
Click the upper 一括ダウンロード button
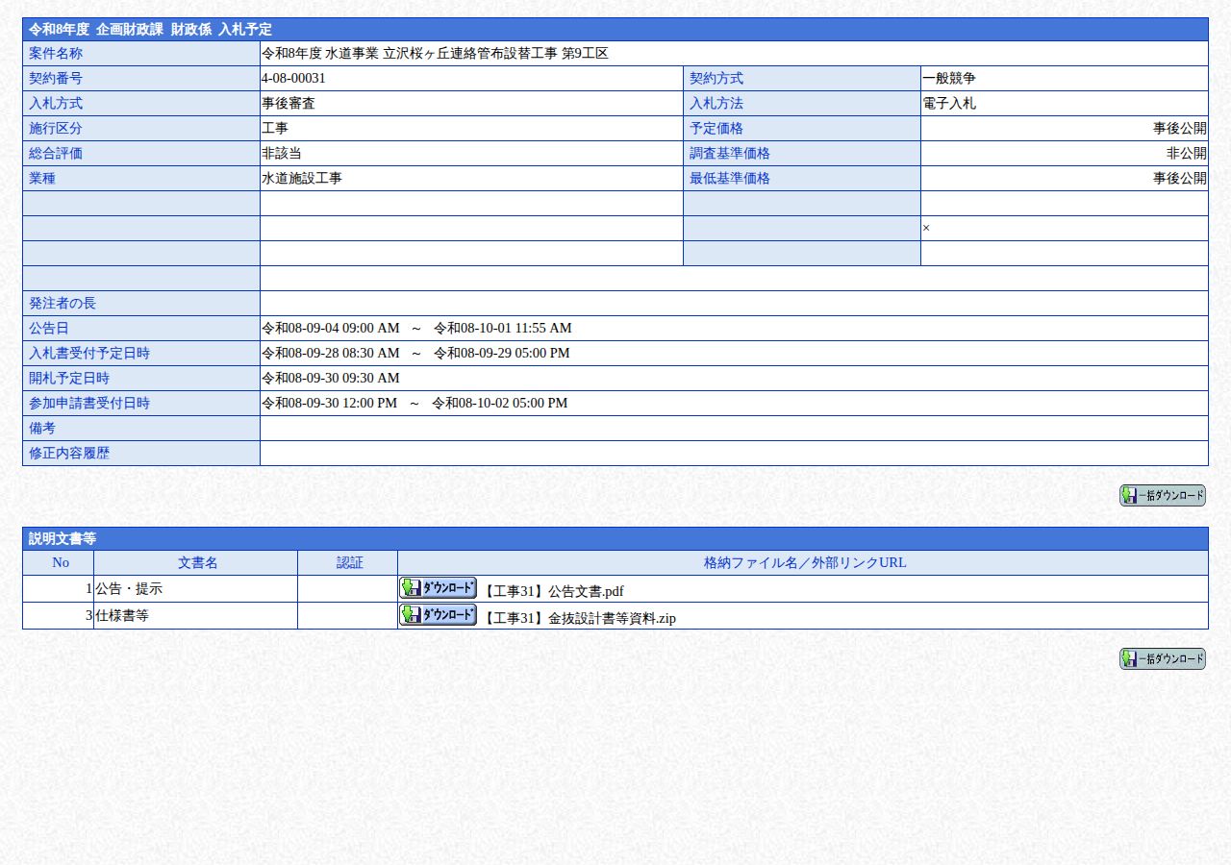(x=1162, y=495)
